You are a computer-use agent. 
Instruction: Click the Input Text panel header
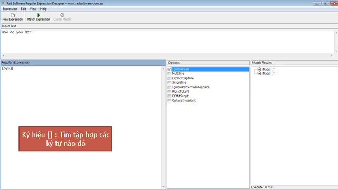pos(169,26)
